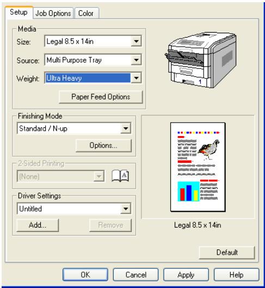This screenshot has width=265, height=288.
Task: Open Help for this dialog
Action: click(x=236, y=275)
